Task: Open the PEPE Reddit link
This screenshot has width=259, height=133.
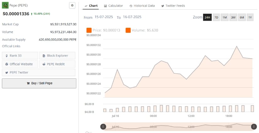Action: [57, 64]
